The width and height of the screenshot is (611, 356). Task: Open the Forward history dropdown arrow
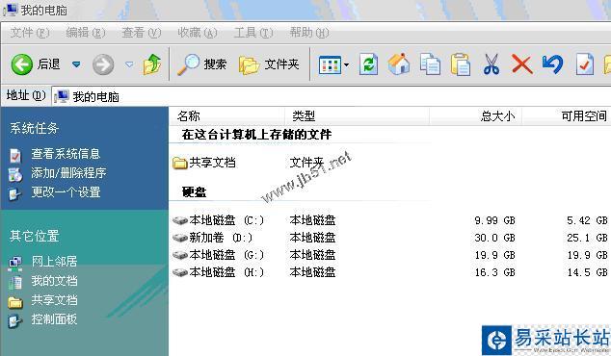[129, 64]
